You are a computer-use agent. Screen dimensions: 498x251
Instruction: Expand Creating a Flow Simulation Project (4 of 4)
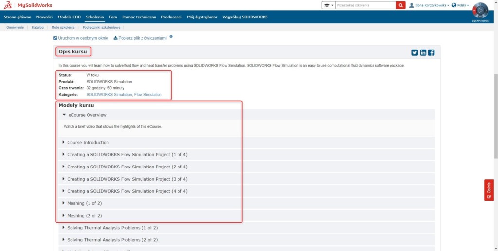point(247,191)
